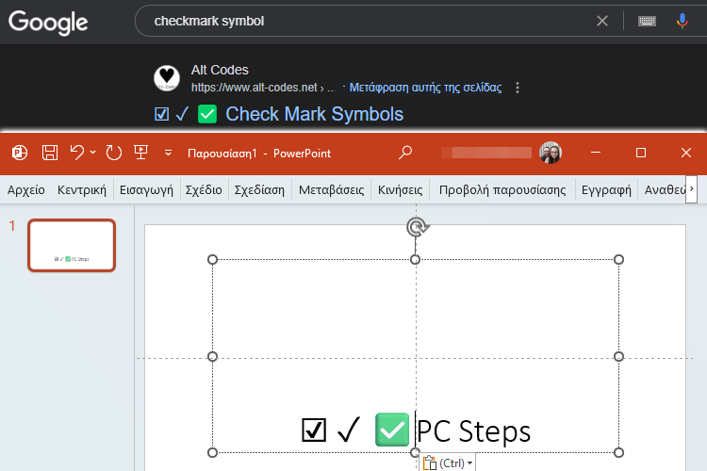Click 'Μετάφραση αυτής της σελίδας' link
Screen dimensions: 707x471
point(425,88)
